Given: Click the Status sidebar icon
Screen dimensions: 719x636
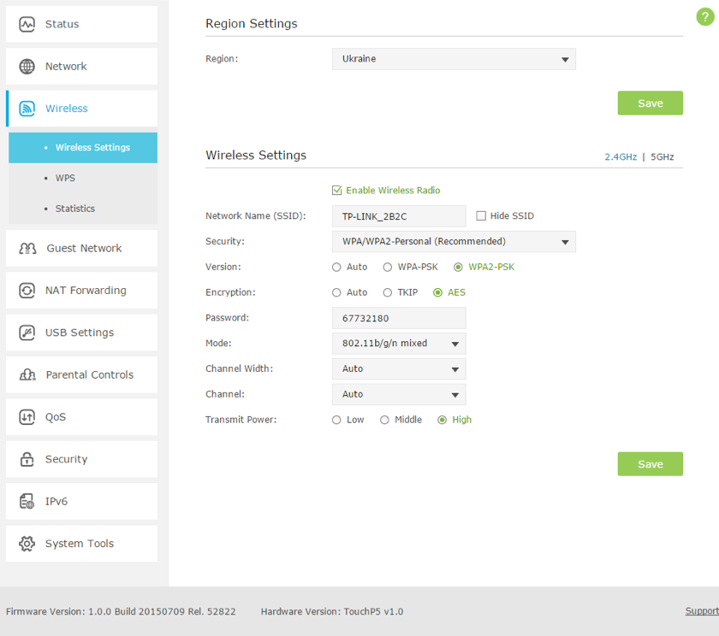Looking at the screenshot, I should click(27, 24).
